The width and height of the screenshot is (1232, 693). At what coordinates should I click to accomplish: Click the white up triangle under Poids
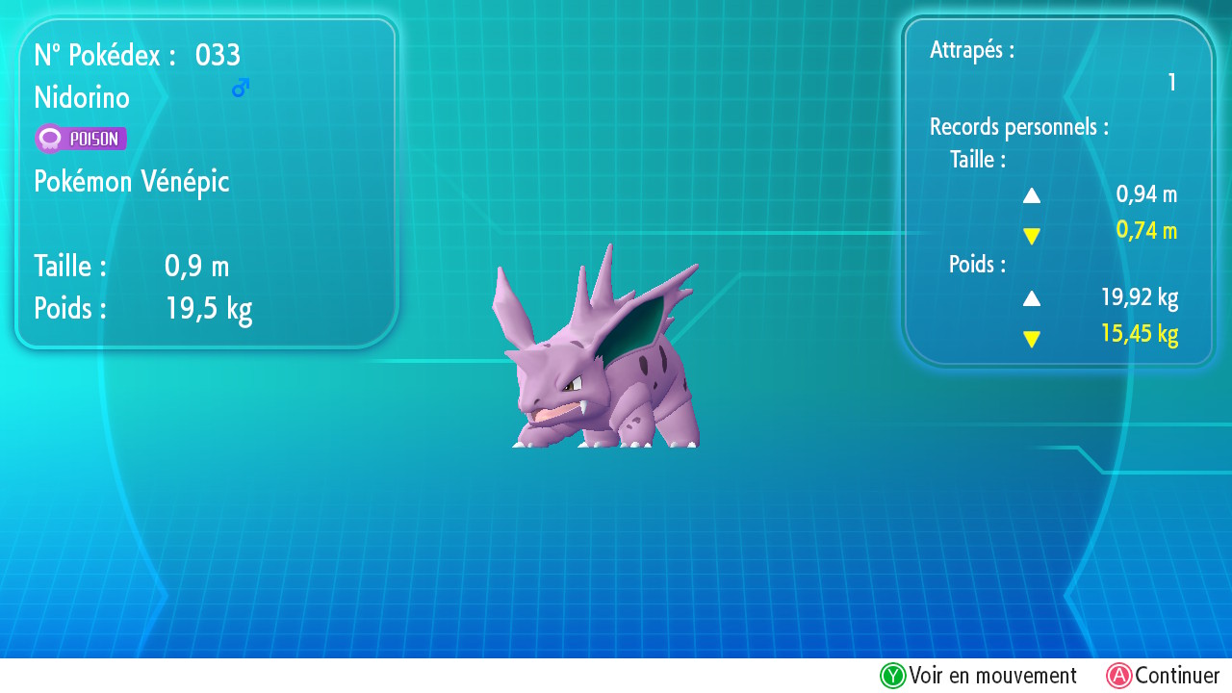click(1032, 298)
